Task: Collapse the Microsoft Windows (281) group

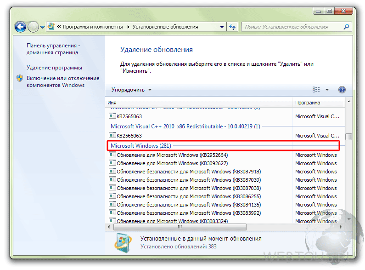Action: click(141, 146)
